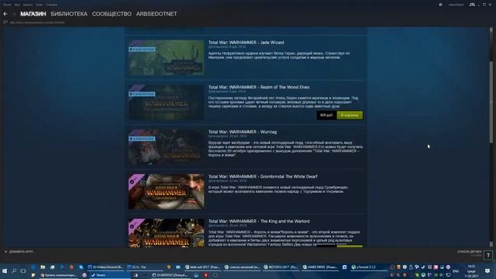Open Windows taskbar search magnifier

(x=14, y=271)
